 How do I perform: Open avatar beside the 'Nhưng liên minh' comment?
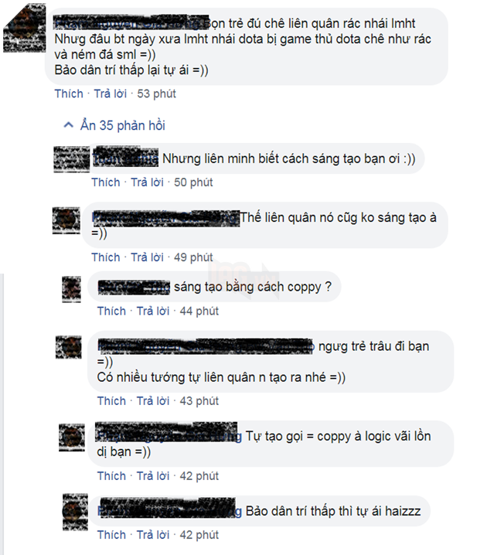pos(71,159)
